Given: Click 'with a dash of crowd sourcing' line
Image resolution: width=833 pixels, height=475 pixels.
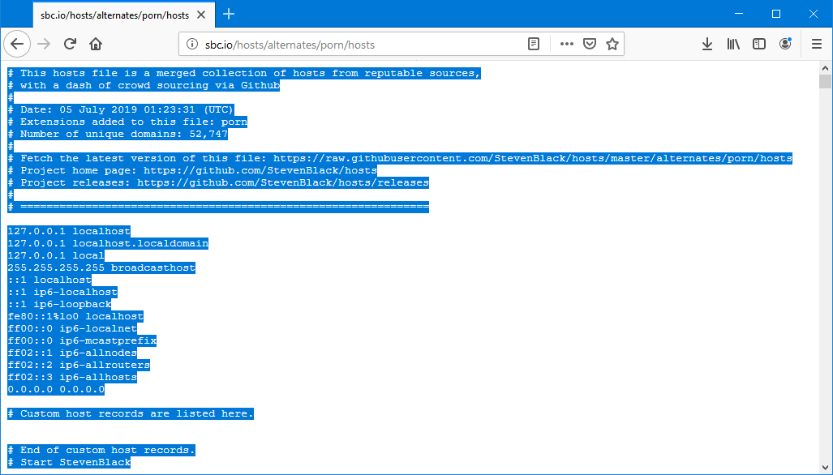Looking at the screenshot, I should coord(144,85).
